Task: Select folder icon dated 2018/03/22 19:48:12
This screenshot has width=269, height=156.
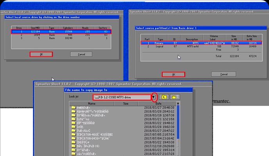Action: (x=74, y=123)
